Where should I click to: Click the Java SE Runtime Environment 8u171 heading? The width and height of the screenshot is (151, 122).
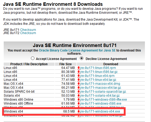tap(75, 45)
